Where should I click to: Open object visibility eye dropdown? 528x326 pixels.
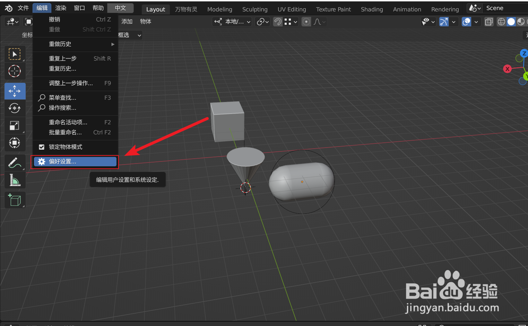point(429,22)
